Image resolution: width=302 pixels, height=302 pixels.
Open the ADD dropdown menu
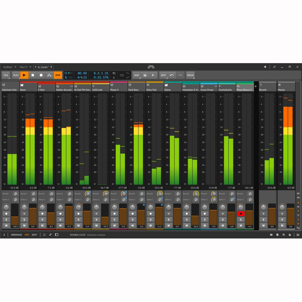(136, 75)
